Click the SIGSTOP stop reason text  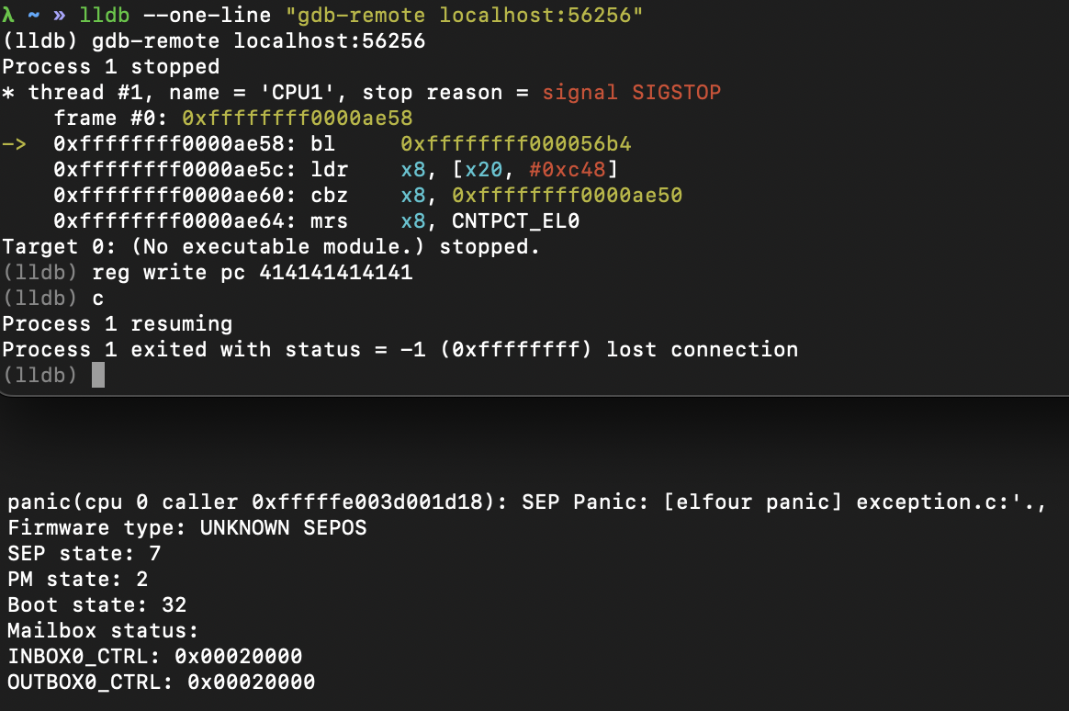[676, 92]
